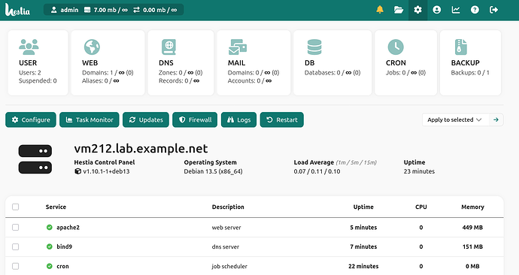Click the '23 minutes' server uptime value

[419, 171]
